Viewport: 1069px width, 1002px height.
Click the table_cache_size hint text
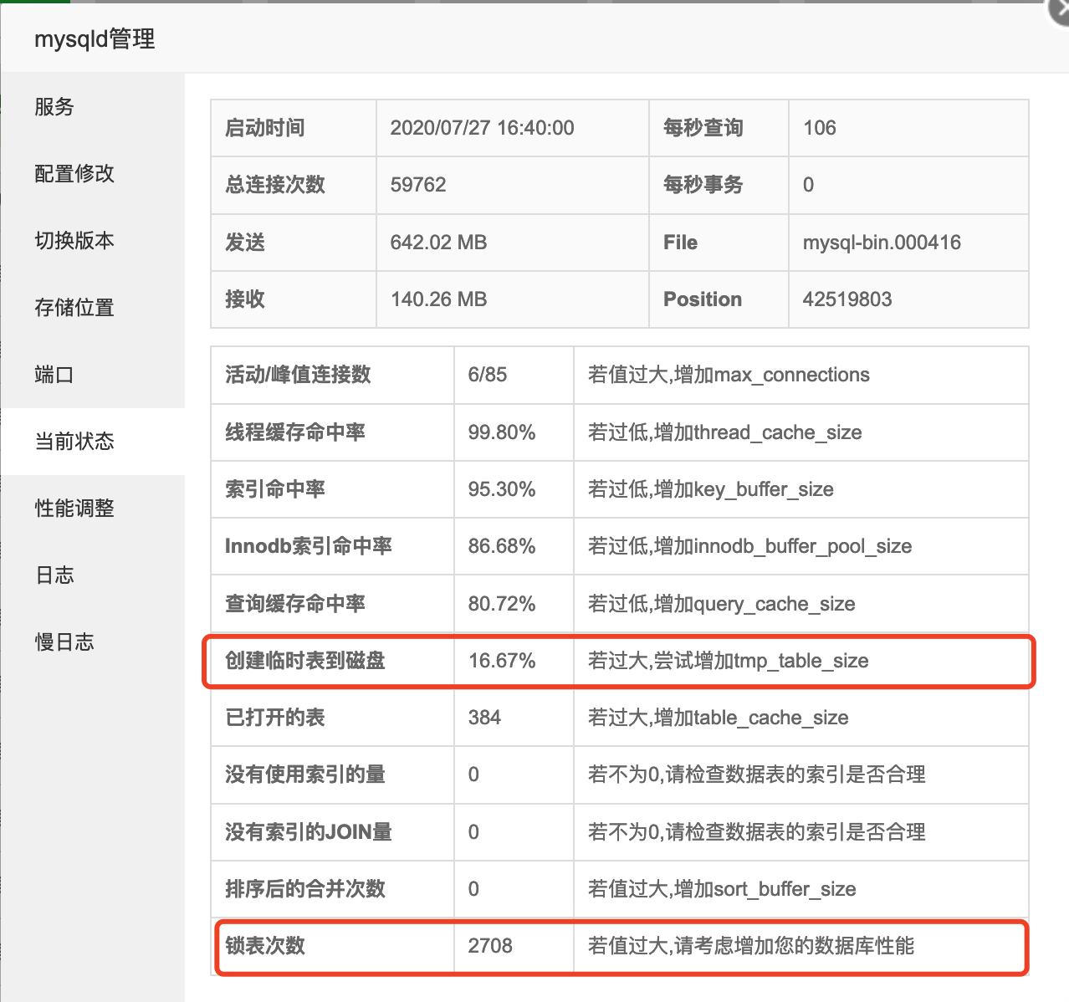point(718,718)
